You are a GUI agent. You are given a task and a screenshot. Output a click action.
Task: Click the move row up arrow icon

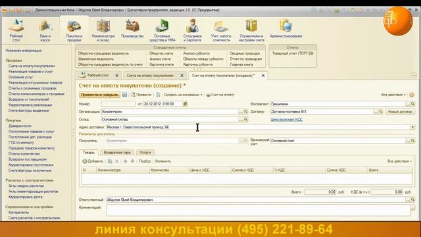126,161
